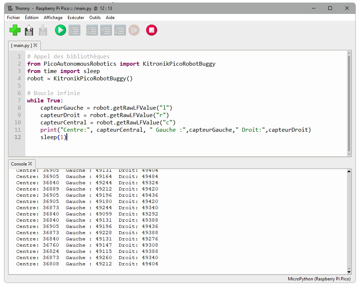Click the grayed-out Save icon
Image resolution: width=358 pixels, height=287 pixels.
pos(43,30)
